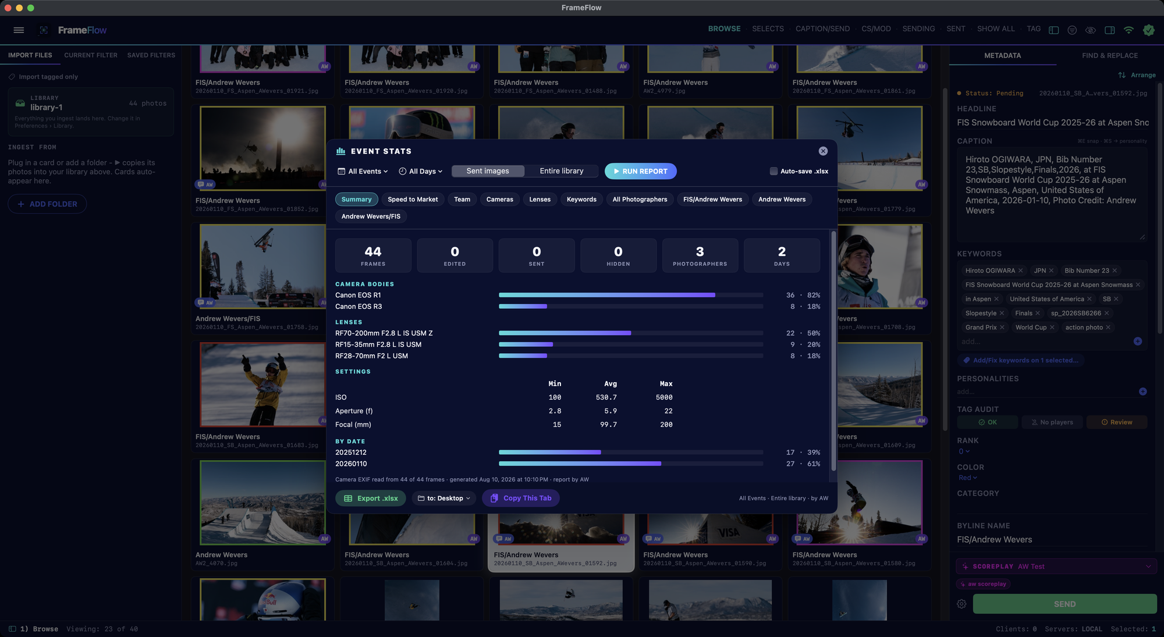Screen dimensions: 1164x637
Task: Switch to Find & Replace tab
Action: click(x=1110, y=56)
